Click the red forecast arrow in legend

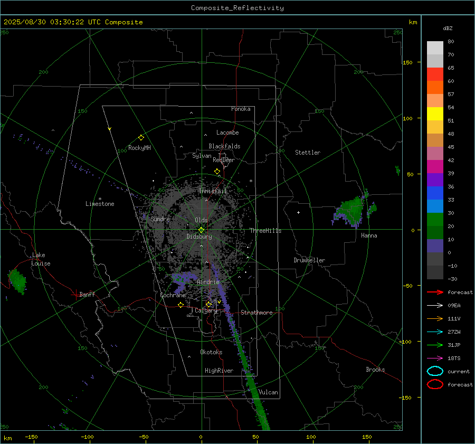pyautogui.click(x=435, y=292)
